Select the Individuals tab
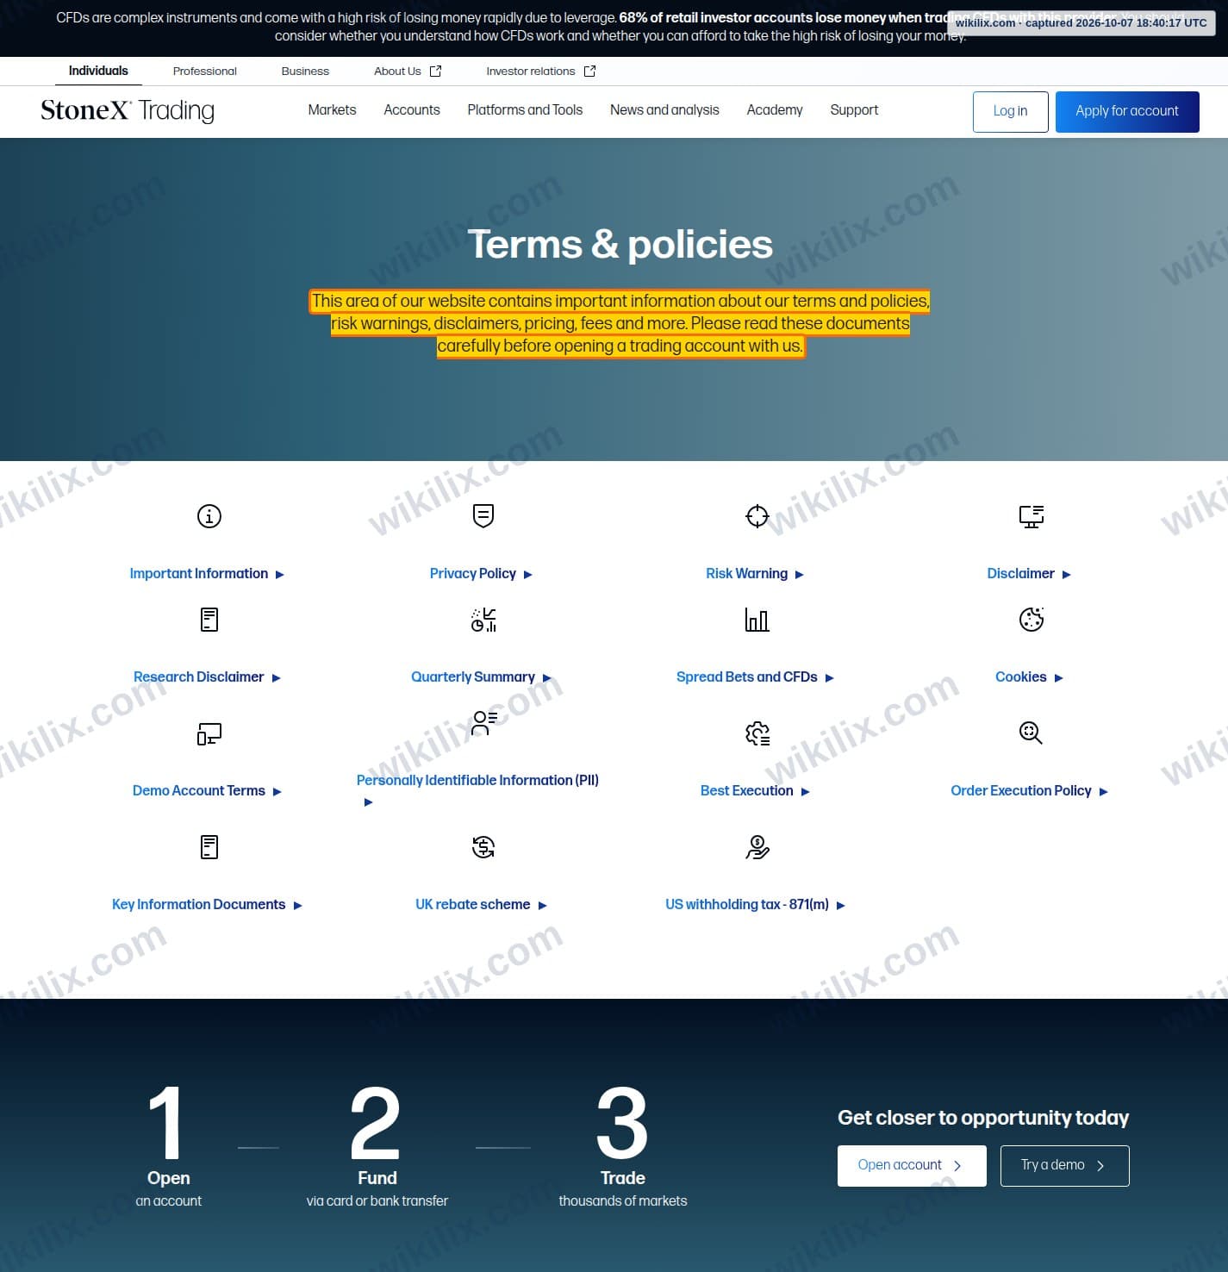This screenshot has height=1272, width=1228. tap(98, 71)
